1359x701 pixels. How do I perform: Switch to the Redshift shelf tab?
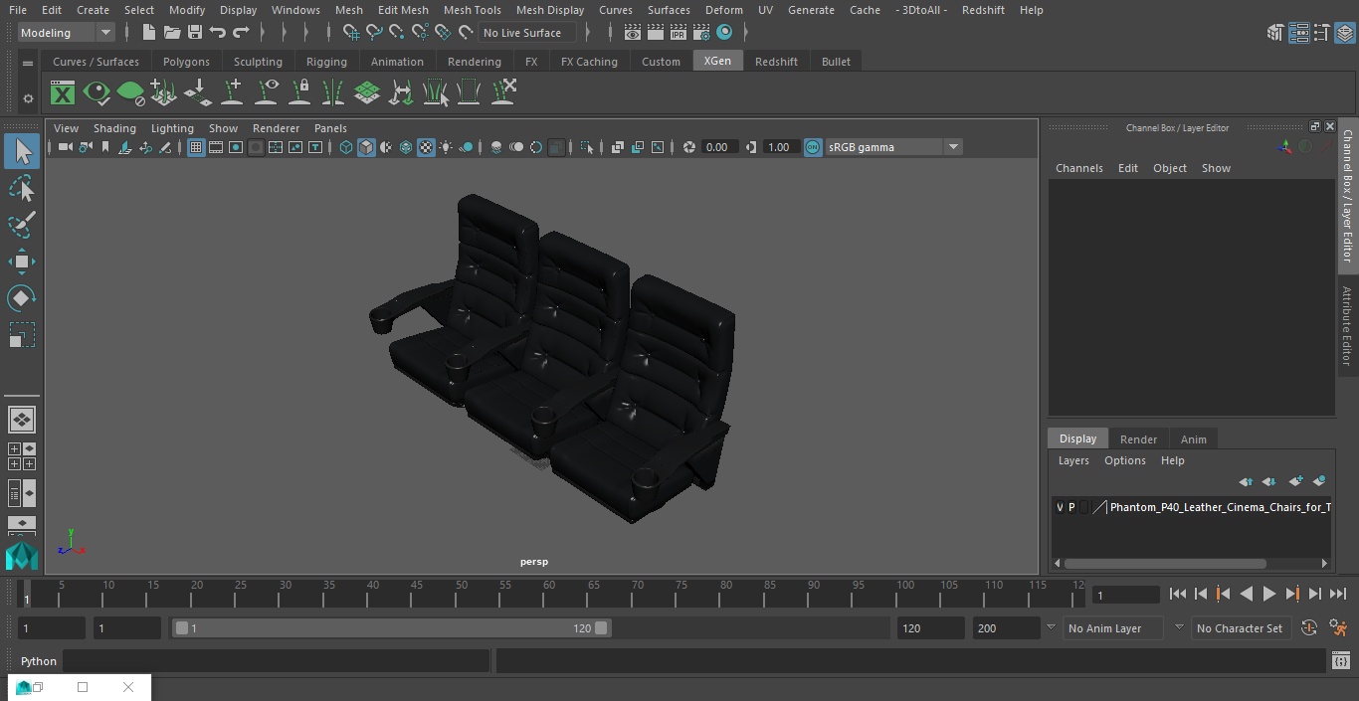point(776,62)
